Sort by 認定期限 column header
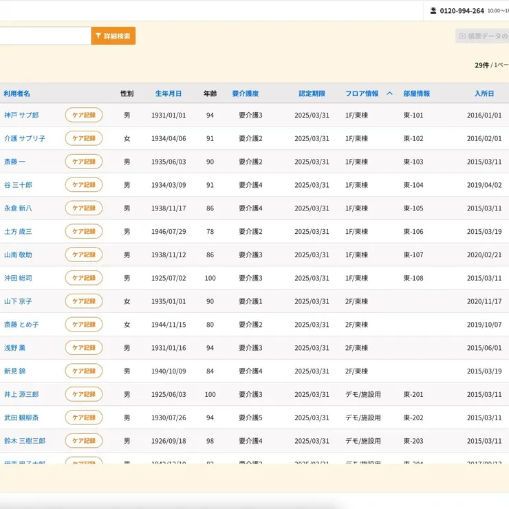509x509 pixels. click(x=312, y=94)
